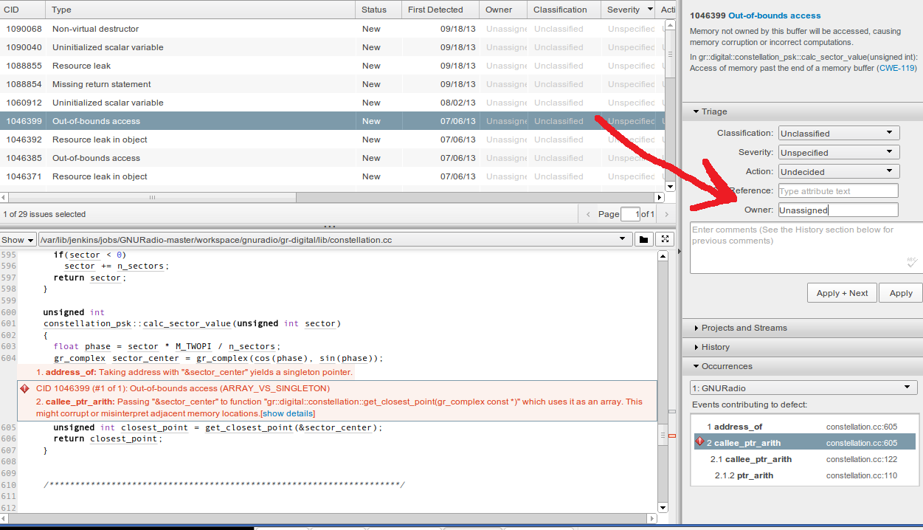
Task: Click the source line 'return closest_point;'
Action: coord(108,438)
